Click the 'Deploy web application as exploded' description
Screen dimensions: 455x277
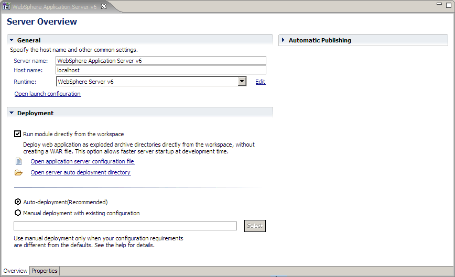click(x=139, y=148)
